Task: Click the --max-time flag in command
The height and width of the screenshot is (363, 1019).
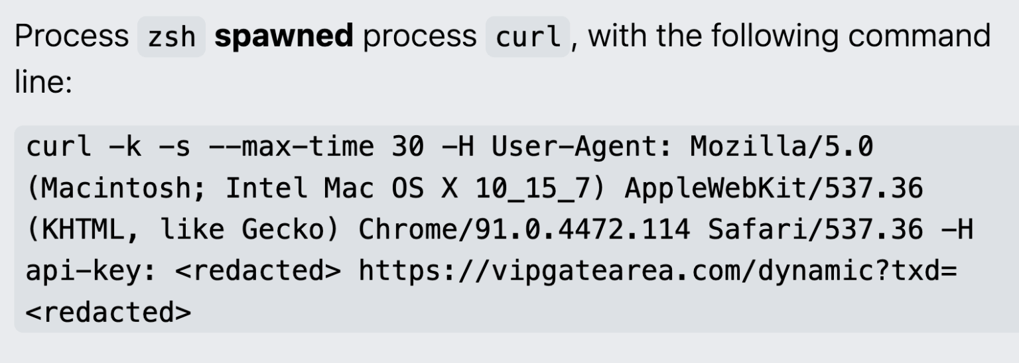Action: click(x=291, y=147)
